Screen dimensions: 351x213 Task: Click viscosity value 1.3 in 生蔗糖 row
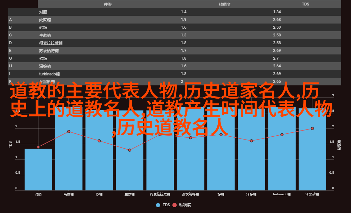[183, 35]
